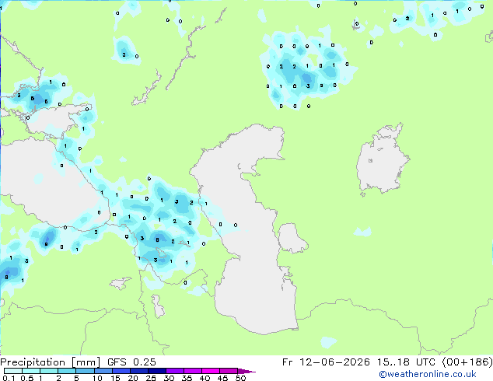Click the 30 legend value
The image size is (493, 381).
[x=169, y=378]
